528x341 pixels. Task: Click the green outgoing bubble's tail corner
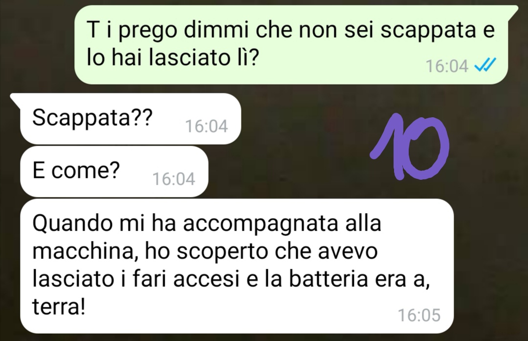[x=513, y=10]
